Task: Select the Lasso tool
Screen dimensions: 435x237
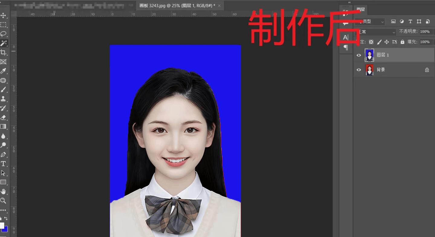Action: coord(4,34)
